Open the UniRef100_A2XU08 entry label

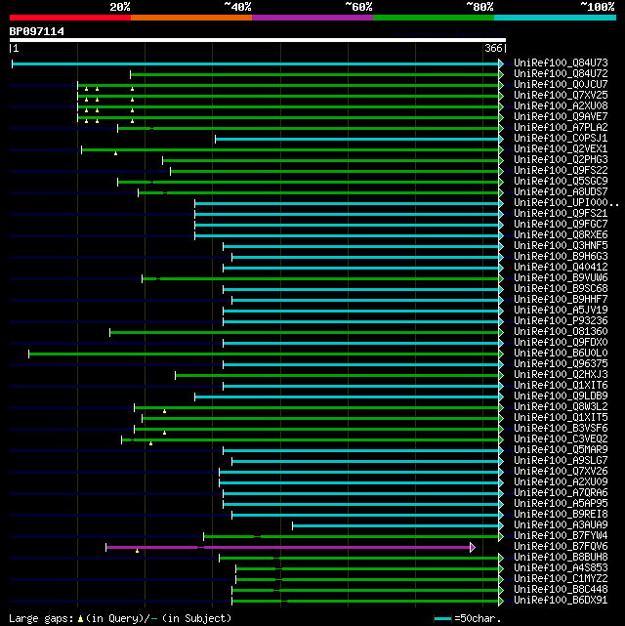click(x=561, y=106)
